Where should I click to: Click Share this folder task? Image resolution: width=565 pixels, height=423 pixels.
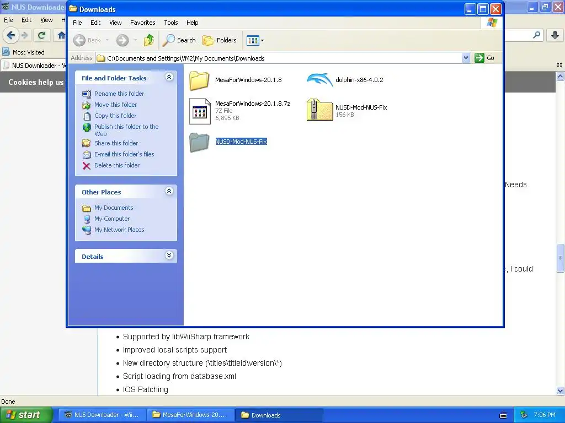click(116, 143)
